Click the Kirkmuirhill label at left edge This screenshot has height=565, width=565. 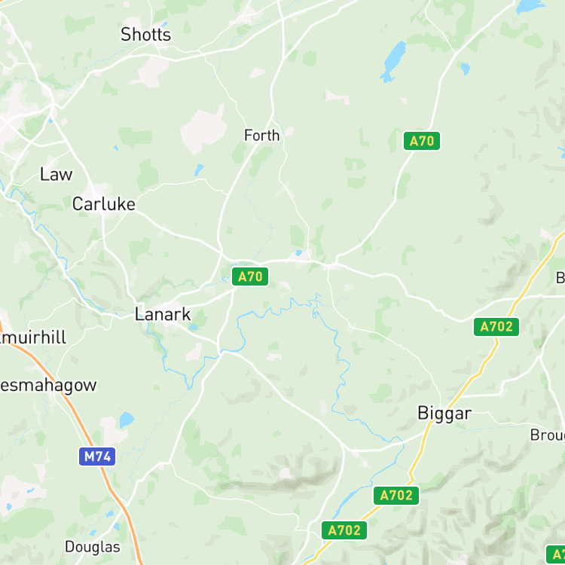[x=33, y=337]
